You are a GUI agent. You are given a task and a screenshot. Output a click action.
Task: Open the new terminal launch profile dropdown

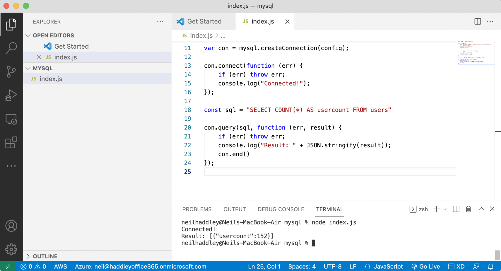(445, 209)
